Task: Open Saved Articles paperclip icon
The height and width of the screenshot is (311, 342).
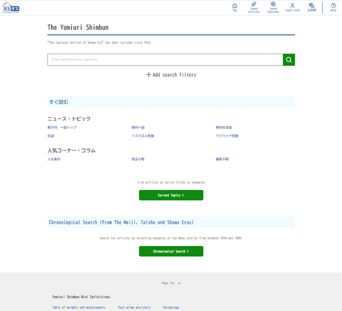Action: point(254,5)
